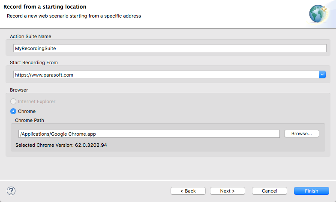Click the Browse... button for Chrome path
The width and height of the screenshot is (336, 202).
(x=302, y=134)
